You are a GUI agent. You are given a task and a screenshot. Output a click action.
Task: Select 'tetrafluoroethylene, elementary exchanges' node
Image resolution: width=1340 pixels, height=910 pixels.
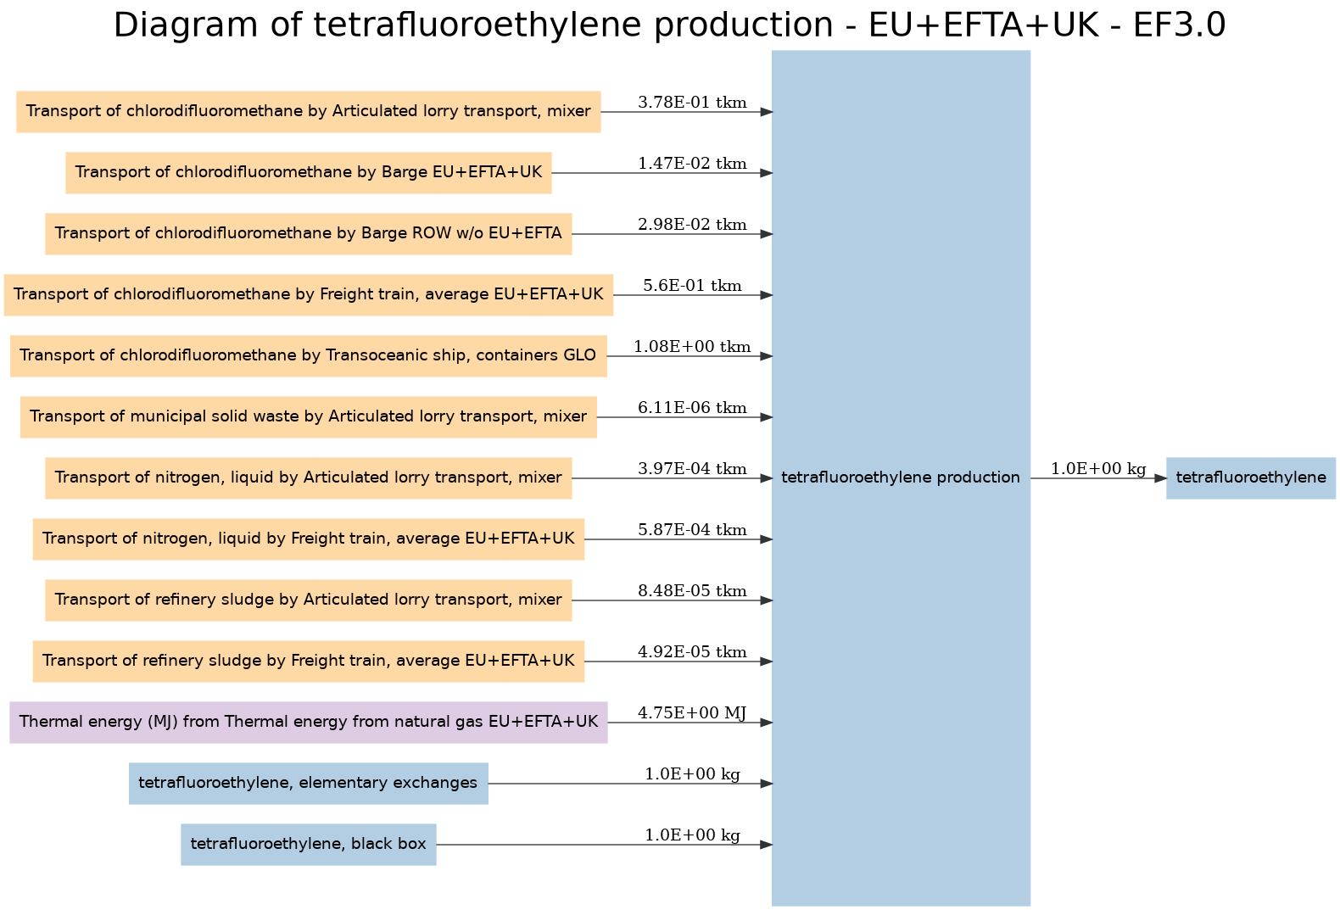tap(309, 784)
